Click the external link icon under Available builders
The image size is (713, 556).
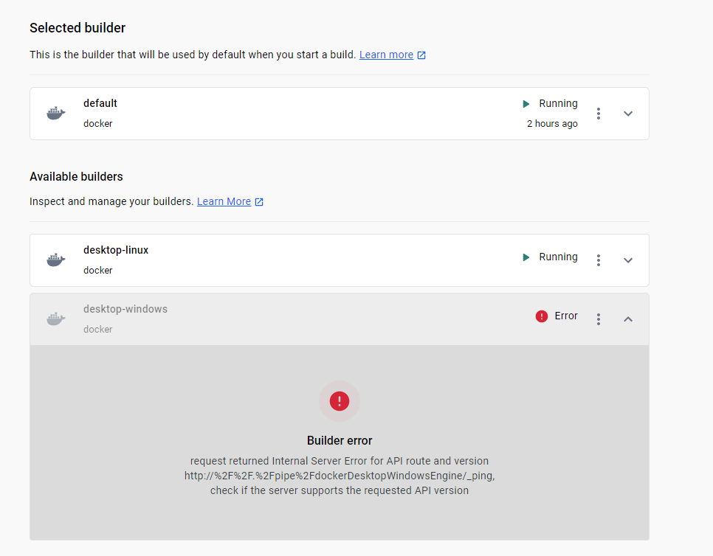tap(259, 202)
